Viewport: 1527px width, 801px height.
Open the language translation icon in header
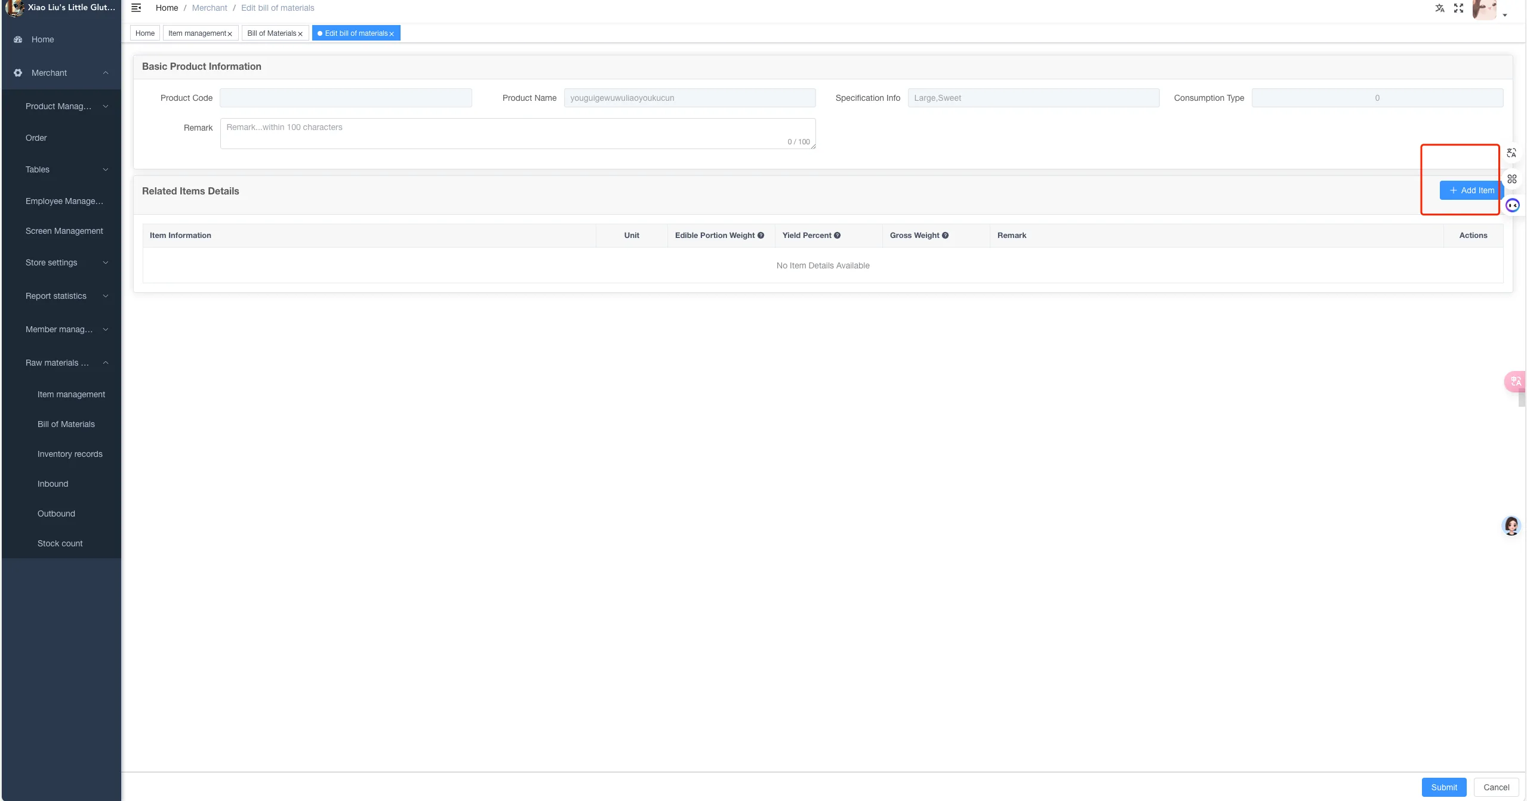1440,8
